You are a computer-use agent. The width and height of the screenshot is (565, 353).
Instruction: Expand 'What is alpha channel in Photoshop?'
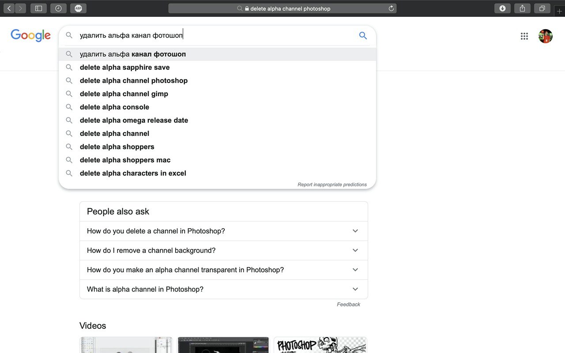(x=223, y=289)
